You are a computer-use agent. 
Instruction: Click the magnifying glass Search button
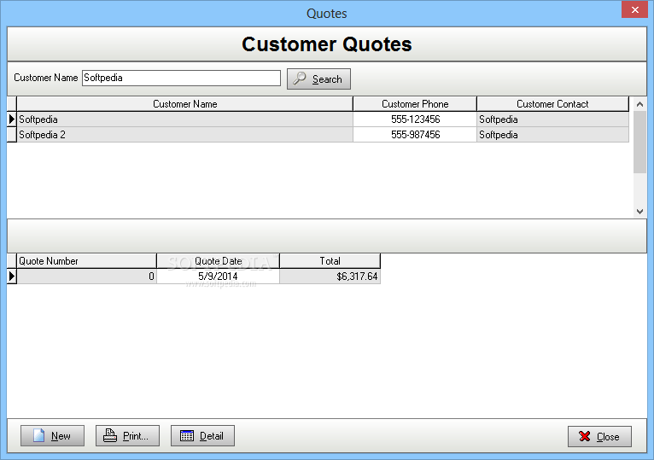coord(318,79)
